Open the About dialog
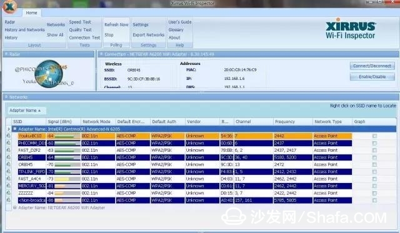Screen dimensions: 400x233 [x=174, y=37]
